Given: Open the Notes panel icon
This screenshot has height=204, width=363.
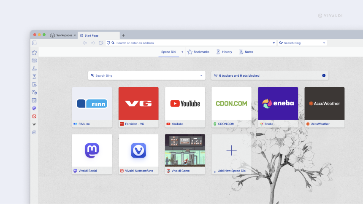Looking at the screenshot, I should pos(34,84).
